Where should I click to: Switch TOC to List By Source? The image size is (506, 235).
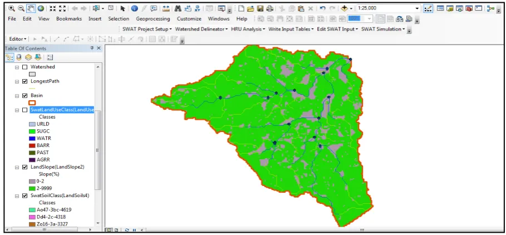(x=19, y=57)
